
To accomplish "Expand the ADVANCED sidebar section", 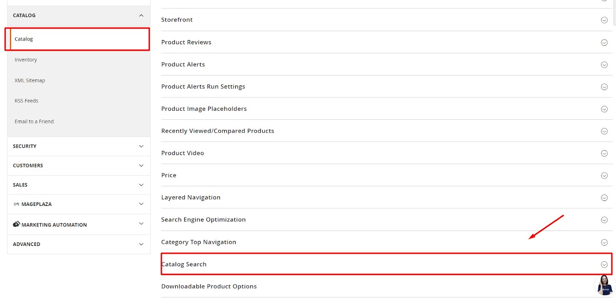I will click(79, 244).
